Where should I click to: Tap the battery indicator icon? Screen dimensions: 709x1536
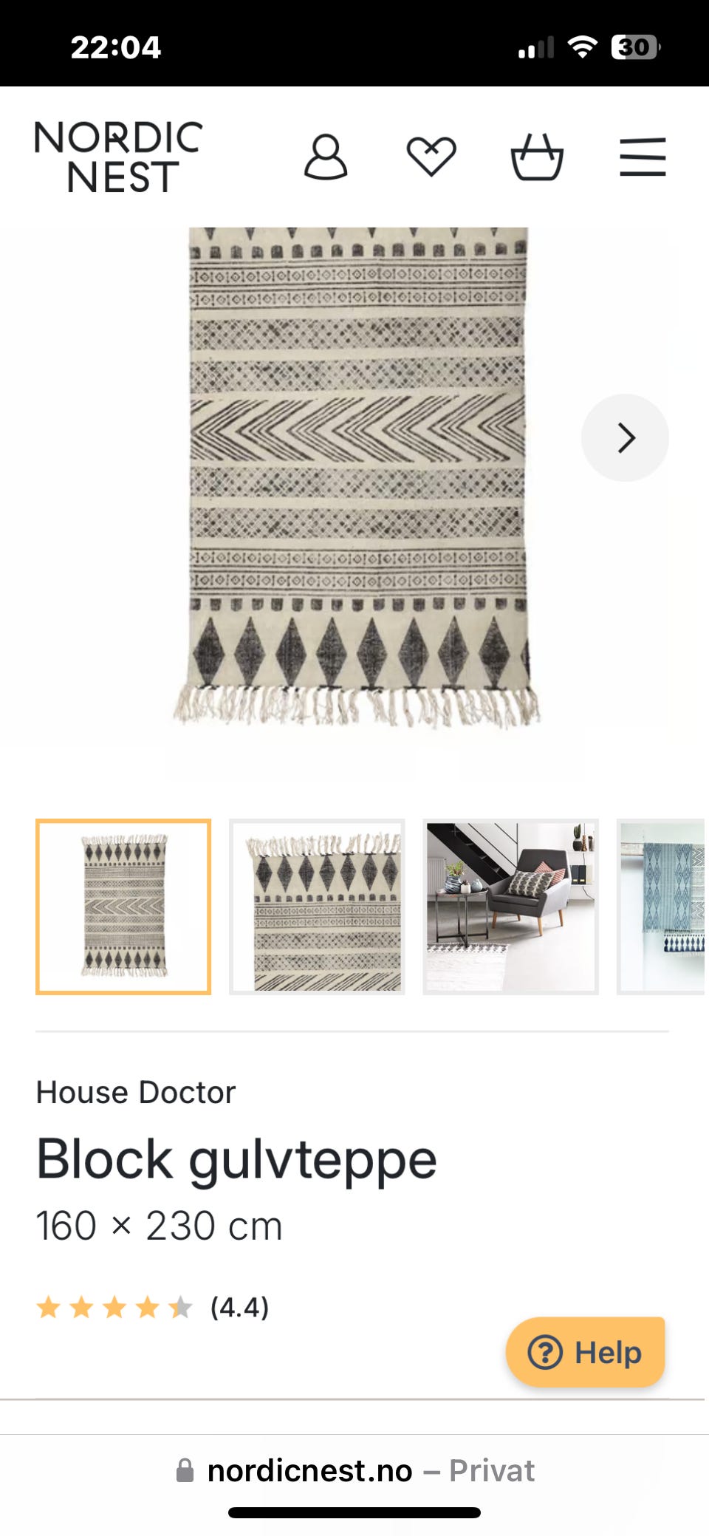click(x=635, y=47)
